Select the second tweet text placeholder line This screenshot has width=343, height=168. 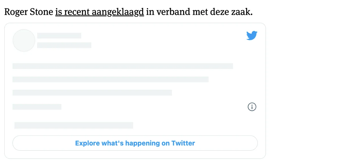110,79
